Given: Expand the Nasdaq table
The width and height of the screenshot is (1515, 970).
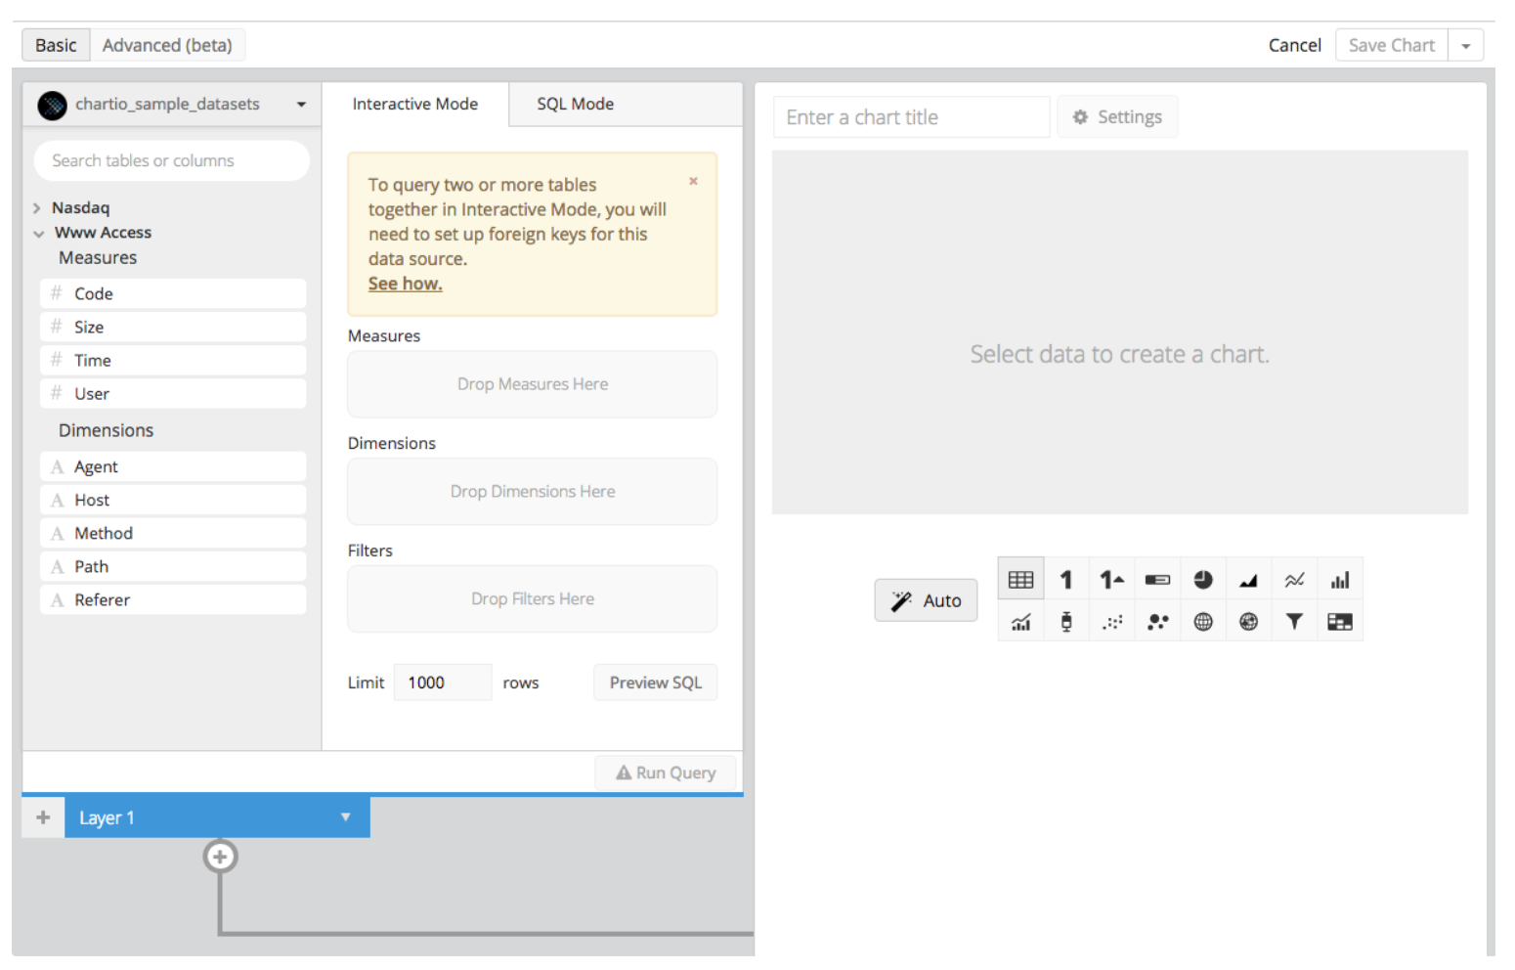Looking at the screenshot, I should click(37, 208).
